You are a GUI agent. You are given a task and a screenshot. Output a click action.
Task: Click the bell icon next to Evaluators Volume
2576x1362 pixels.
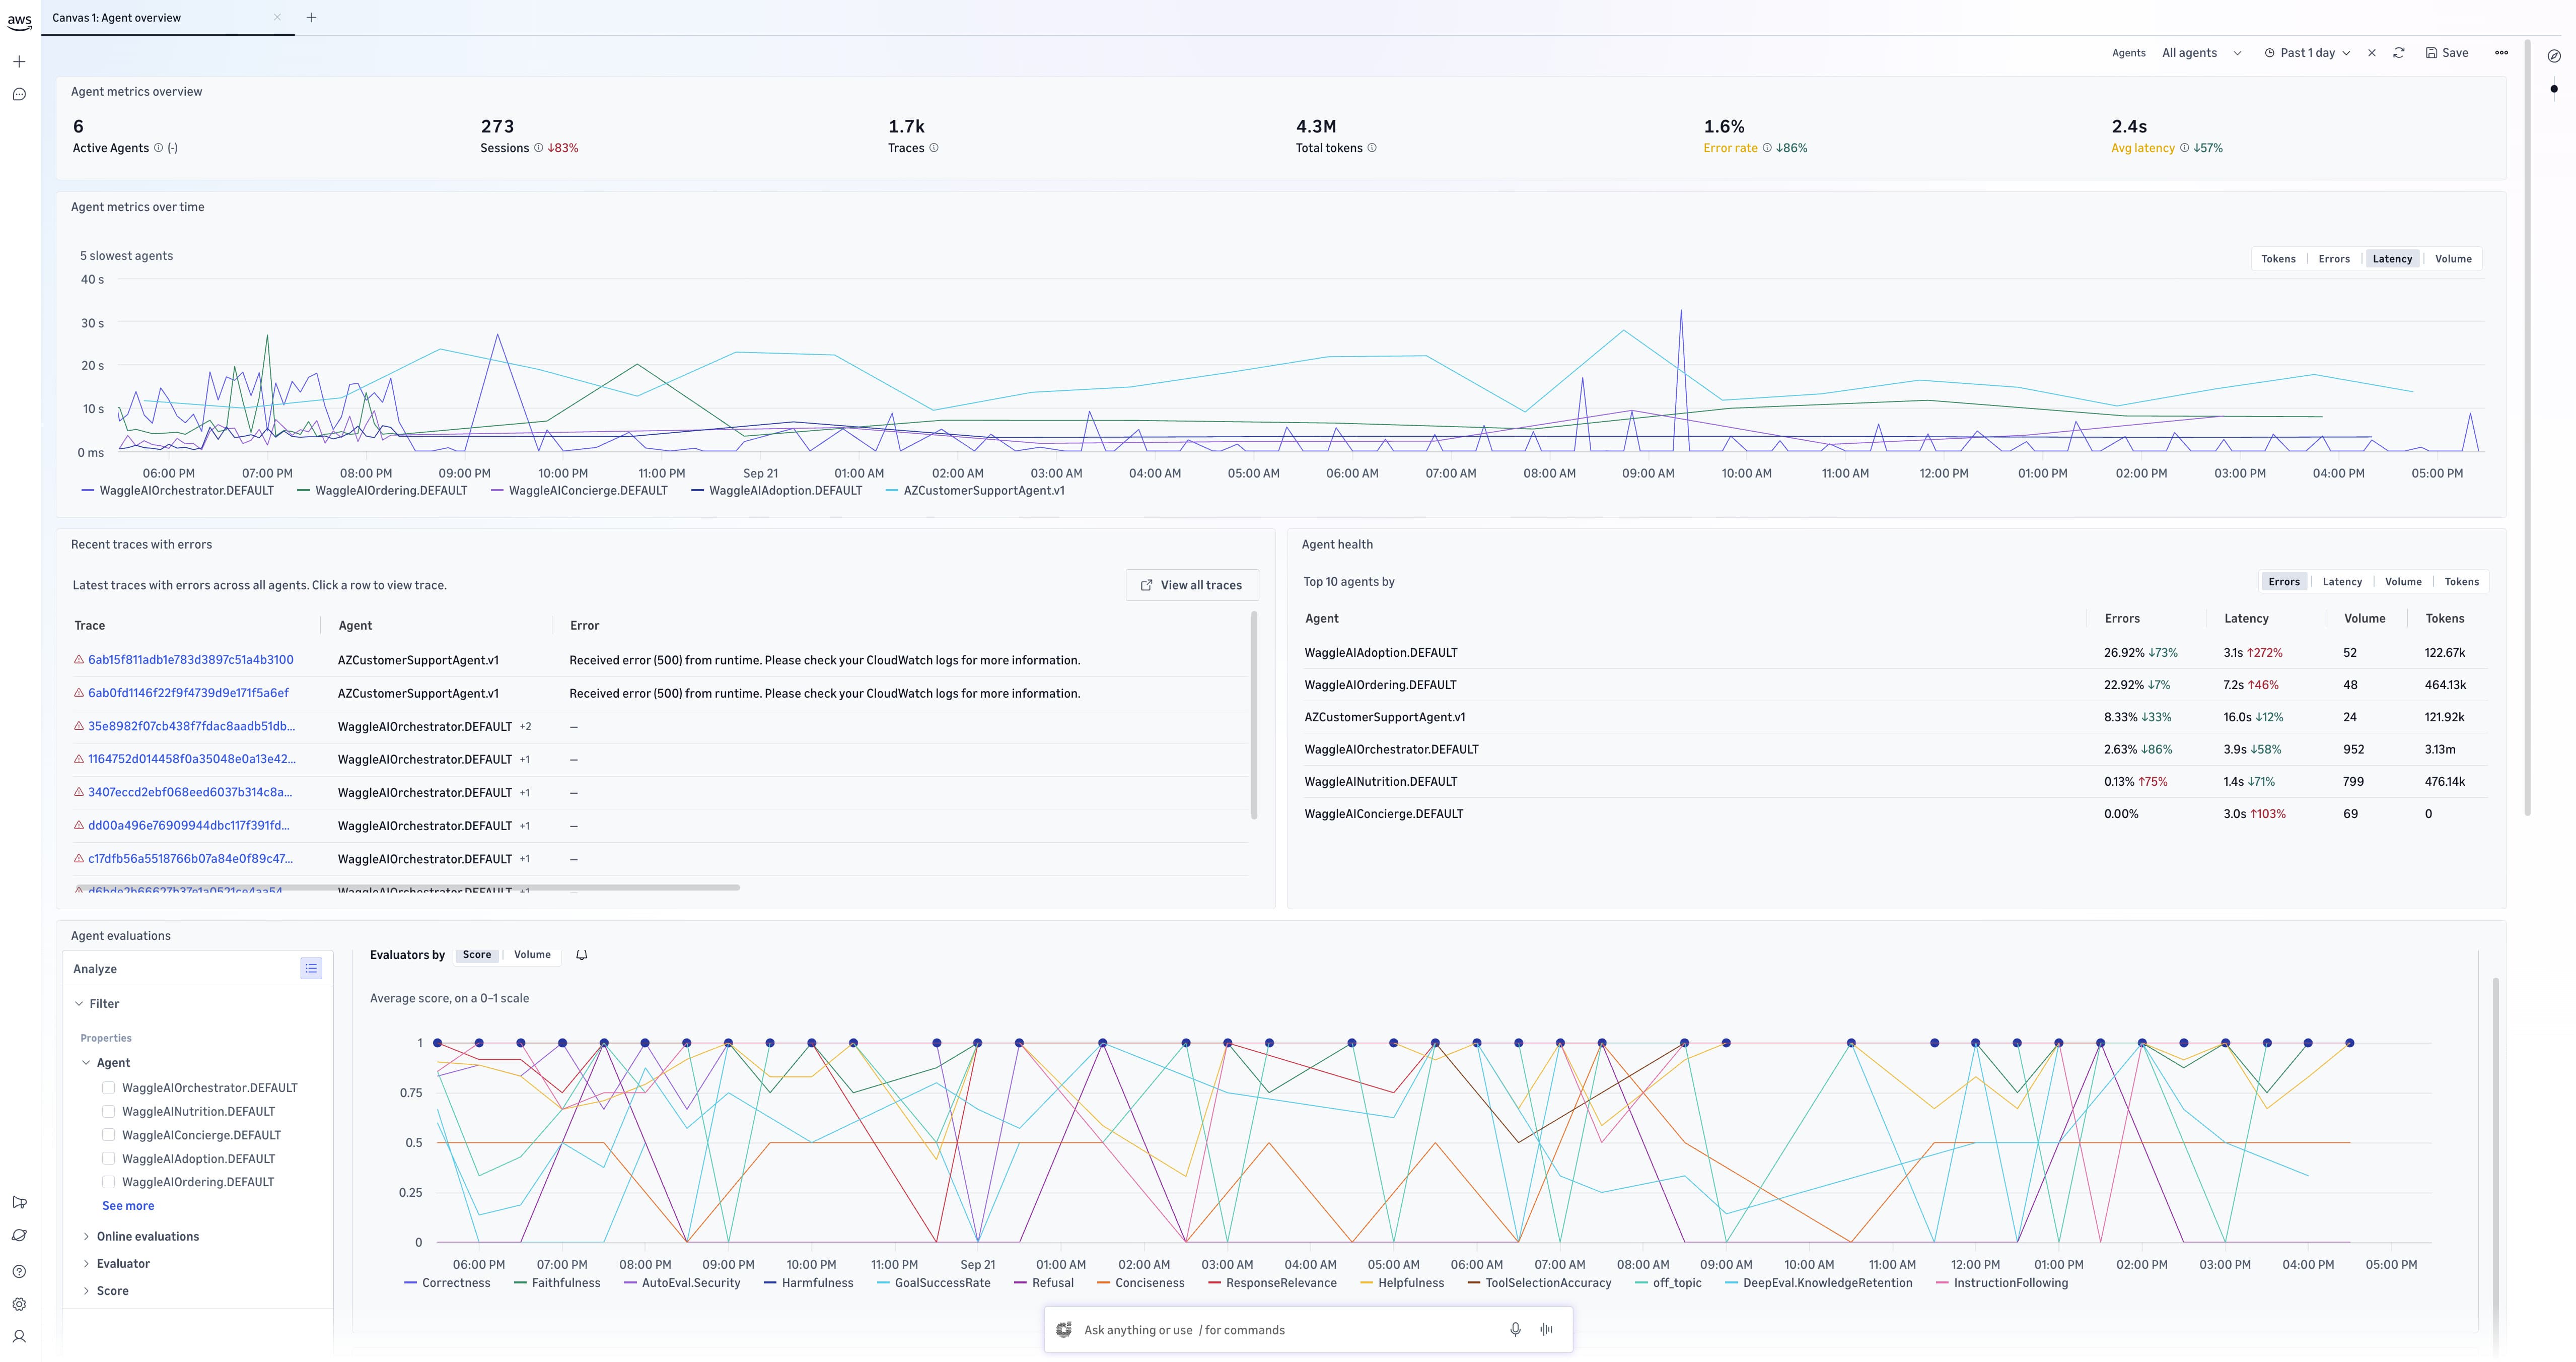581,955
